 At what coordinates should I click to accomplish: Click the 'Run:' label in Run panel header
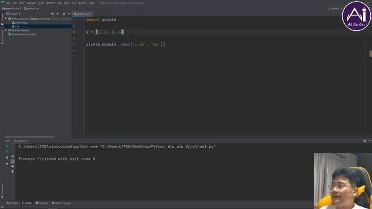pos(8,140)
